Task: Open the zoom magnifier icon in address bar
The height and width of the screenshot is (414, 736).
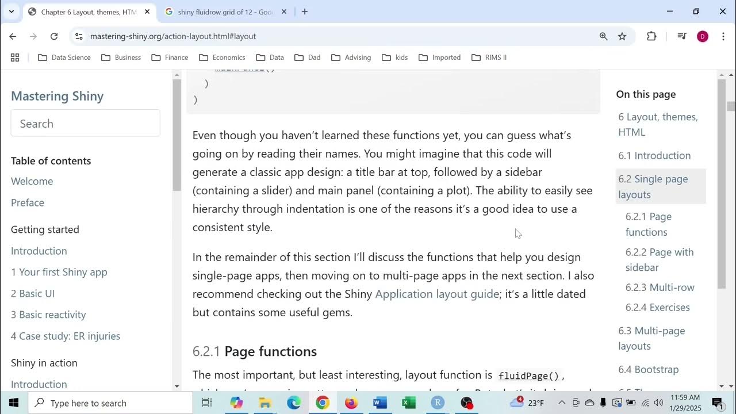Action: click(x=603, y=36)
